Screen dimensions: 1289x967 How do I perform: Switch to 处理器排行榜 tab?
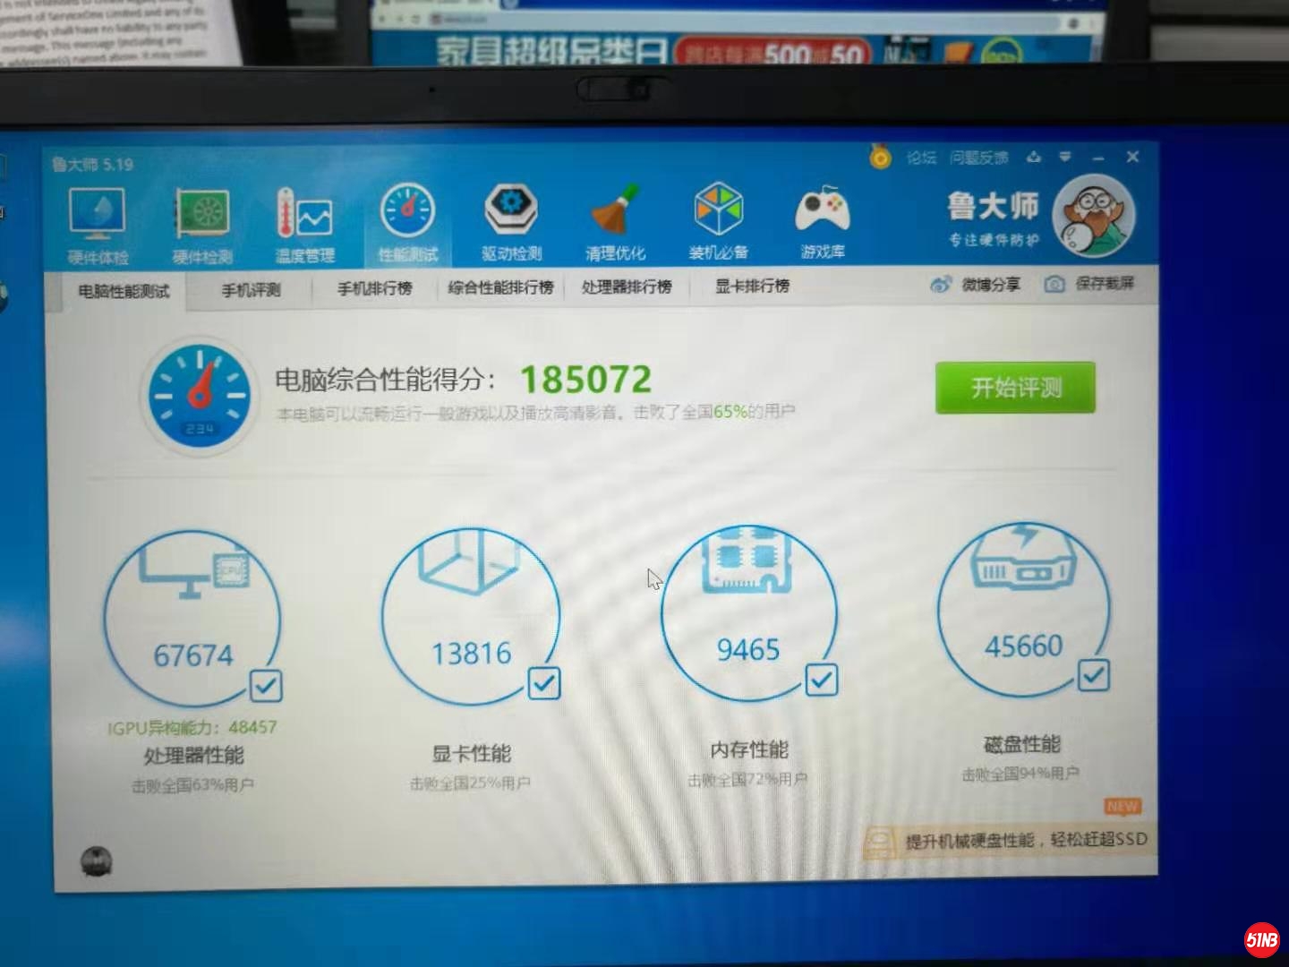click(627, 287)
